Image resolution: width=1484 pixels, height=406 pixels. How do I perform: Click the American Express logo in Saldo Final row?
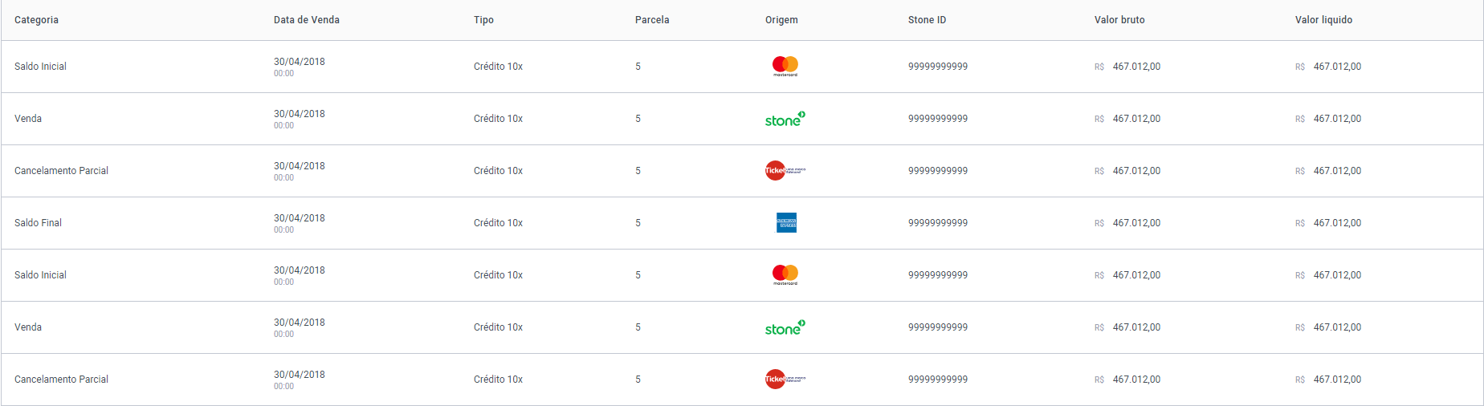point(787,223)
